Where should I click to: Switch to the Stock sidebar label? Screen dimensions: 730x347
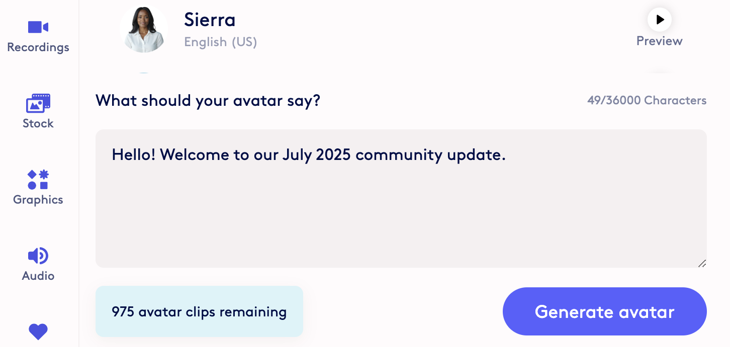click(38, 123)
